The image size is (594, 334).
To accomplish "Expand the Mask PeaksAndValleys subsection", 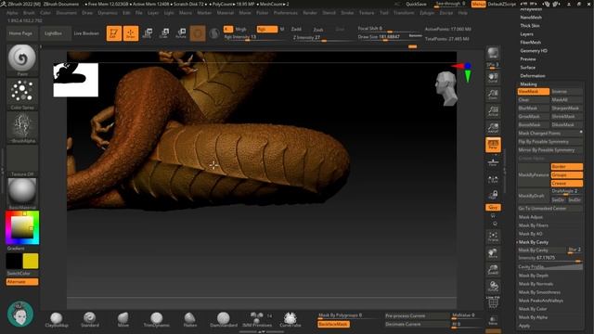I will tap(540, 301).
